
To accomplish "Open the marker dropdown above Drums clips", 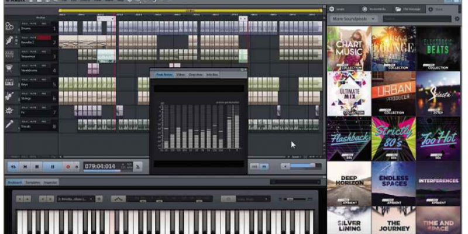I will point(106,19).
